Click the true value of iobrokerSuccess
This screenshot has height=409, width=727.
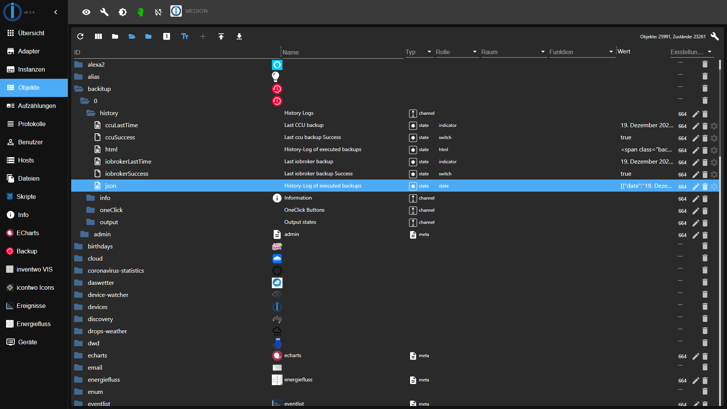[x=626, y=173]
